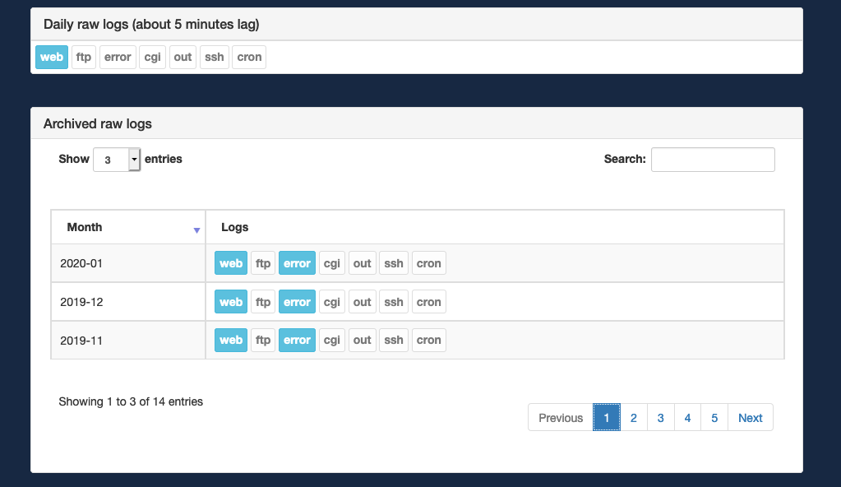Download the cgi archive for 2020-01
Screen dimensions: 841x487
pyautogui.click(x=331, y=262)
